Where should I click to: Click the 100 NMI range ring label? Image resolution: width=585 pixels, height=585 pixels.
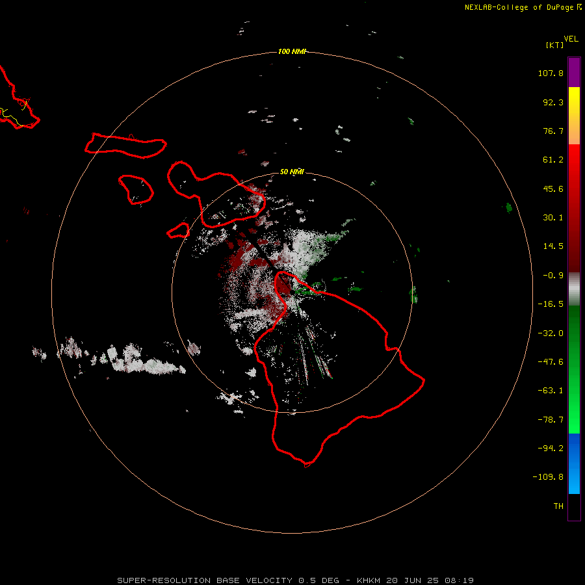click(292, 51)
